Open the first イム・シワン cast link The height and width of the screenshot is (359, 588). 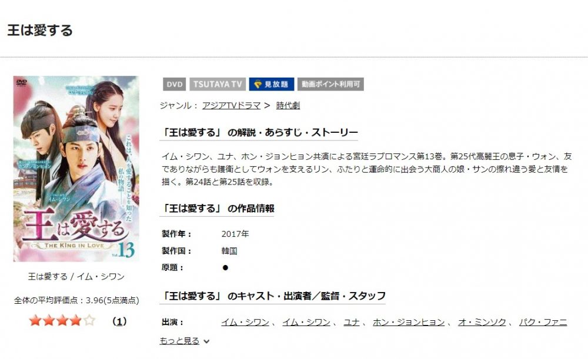245,322
